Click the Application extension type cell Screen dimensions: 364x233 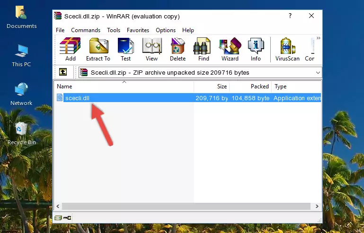(x=297, y=98)
